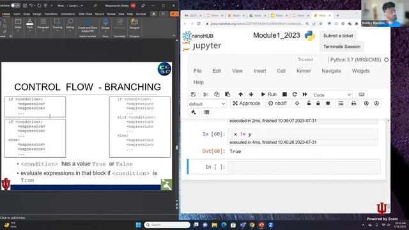Expand the Editing group in PowerPoint ribbon
Screen dimensions: 409x230
pyautogui.click(x=70, y=25)
